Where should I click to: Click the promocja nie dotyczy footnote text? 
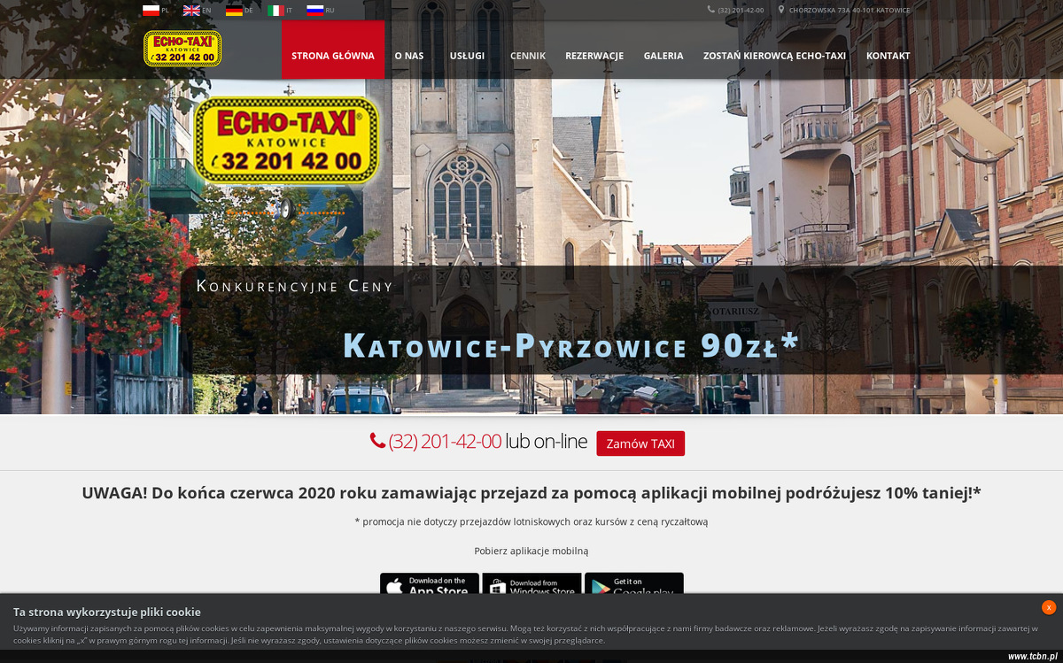pyautogui.click(x=531, y=521)
